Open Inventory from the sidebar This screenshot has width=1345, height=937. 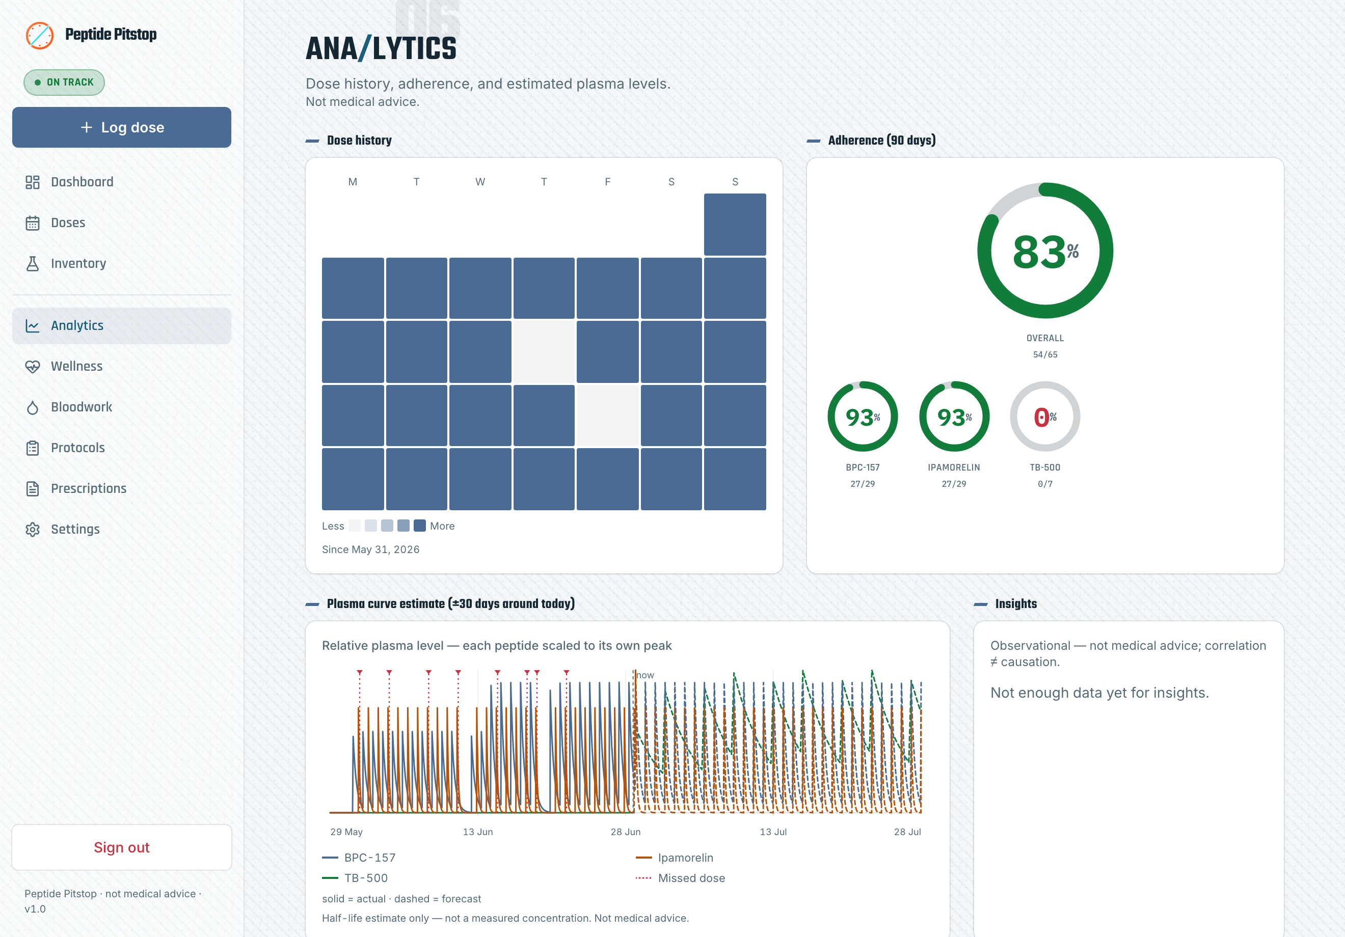(x=122, y=264)
